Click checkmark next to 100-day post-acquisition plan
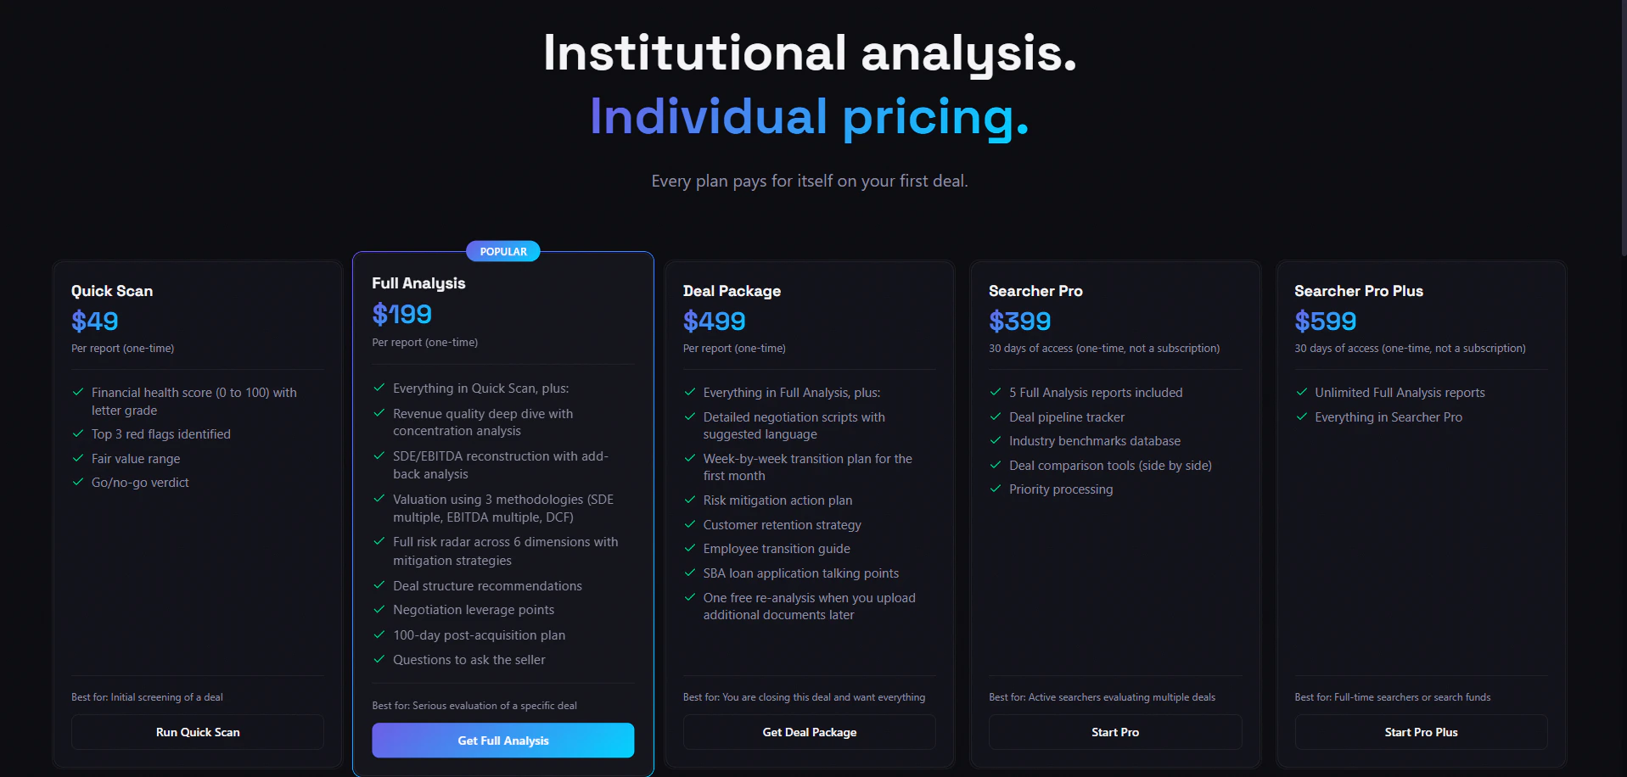 379,634
